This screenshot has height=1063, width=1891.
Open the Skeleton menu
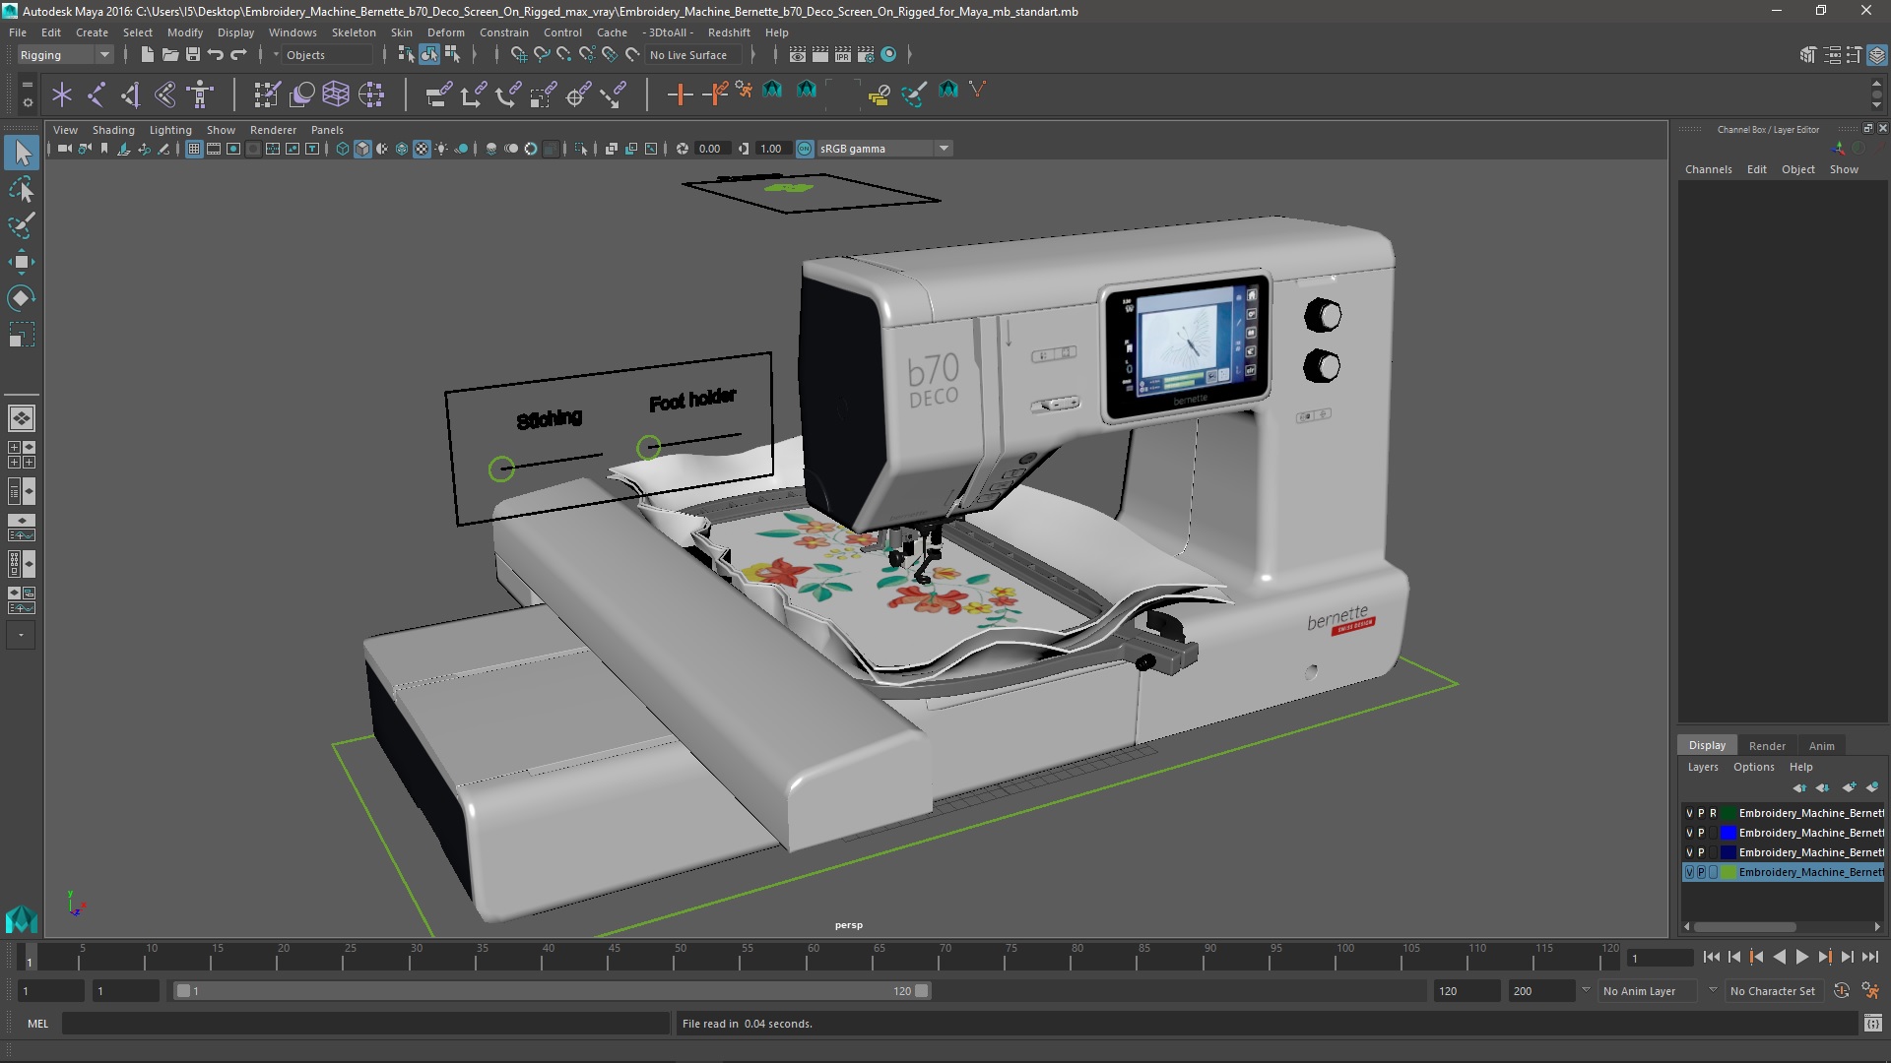click(x=354, y=32)
